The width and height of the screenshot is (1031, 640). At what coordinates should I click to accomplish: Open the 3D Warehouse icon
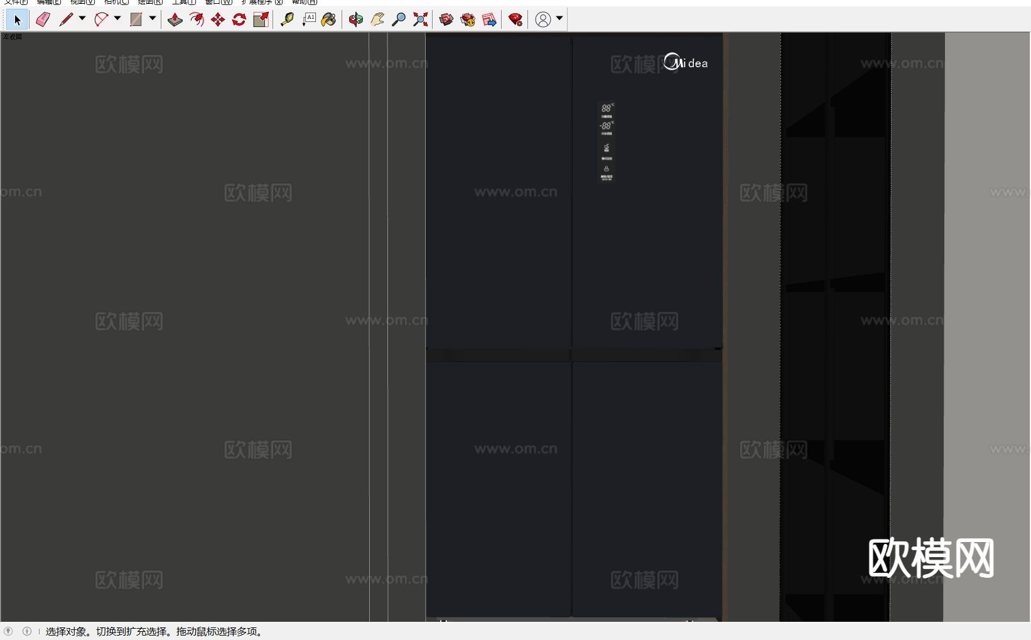pos(446,20)
